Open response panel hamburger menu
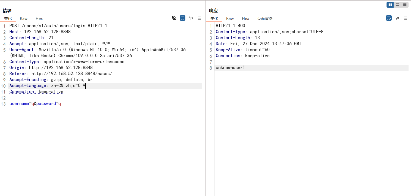 (x=406, y=18)
